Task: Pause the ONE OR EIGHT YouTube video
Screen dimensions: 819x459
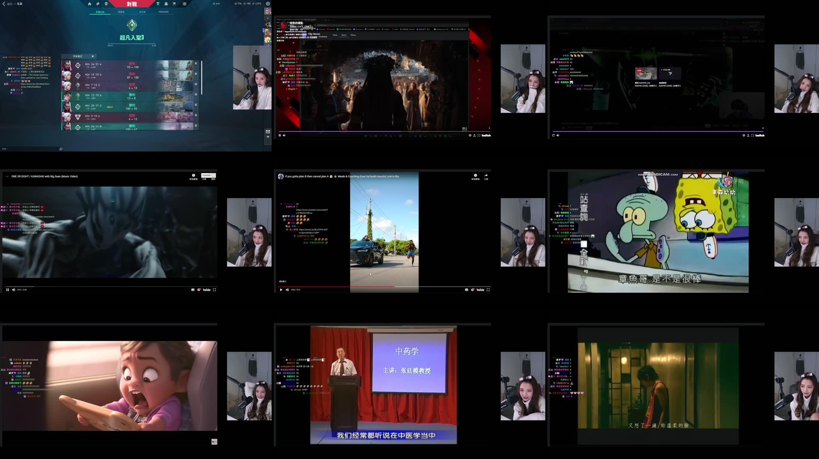Action: [7, 290]
